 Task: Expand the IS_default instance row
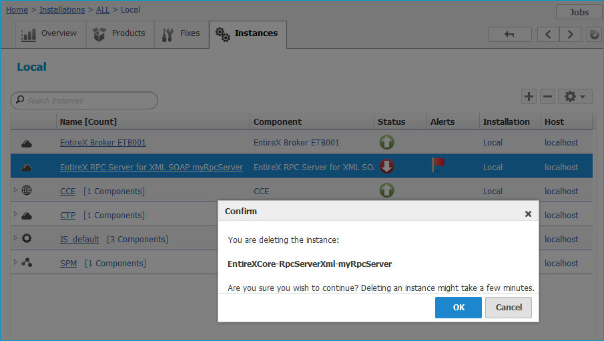(x=15, y=238)
